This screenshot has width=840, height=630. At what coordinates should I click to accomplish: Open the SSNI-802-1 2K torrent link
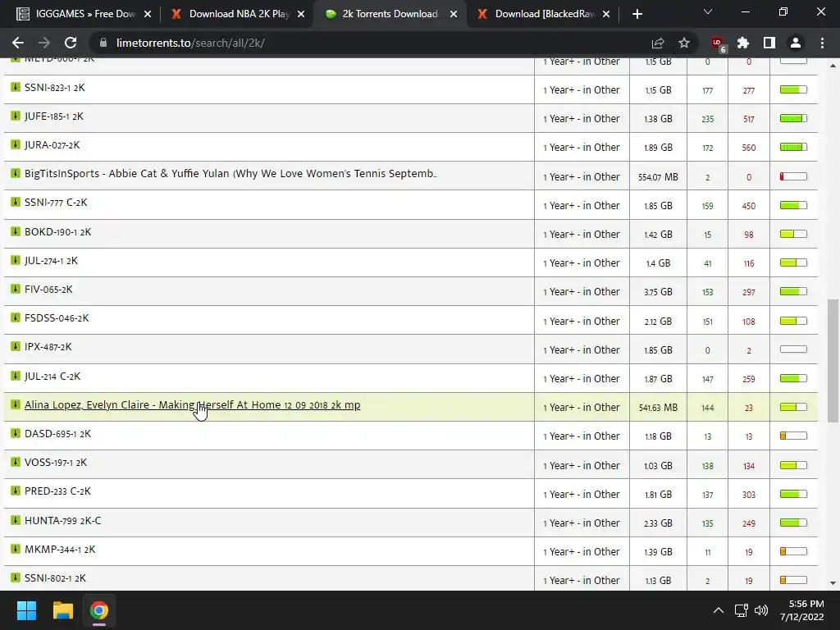[x=55, y=578]
